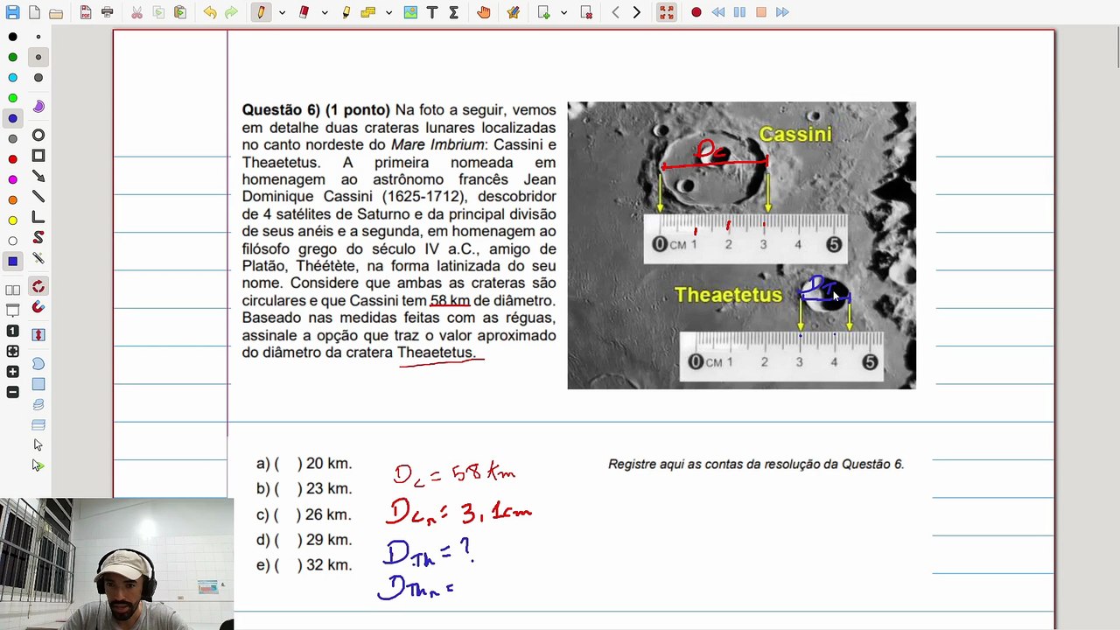
Task: Enable draw arrow mode
Action: [38, 177]
